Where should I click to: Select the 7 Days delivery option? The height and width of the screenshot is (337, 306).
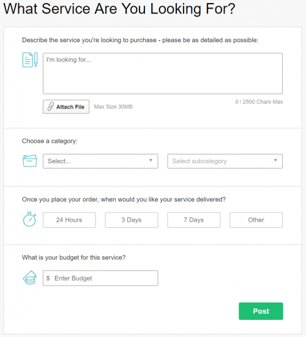click(x=194, y=220)
